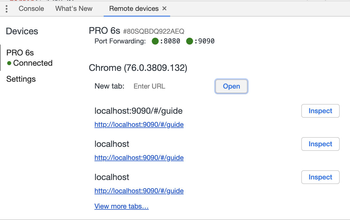Open the What's New tab

tap(74, 9)
